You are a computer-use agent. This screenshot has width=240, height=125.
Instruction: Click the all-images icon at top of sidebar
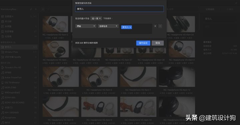click(2, 17)
